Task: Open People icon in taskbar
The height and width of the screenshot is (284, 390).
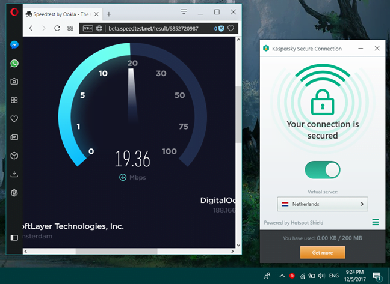Action: pyautogui.click(x=267, y=276)
